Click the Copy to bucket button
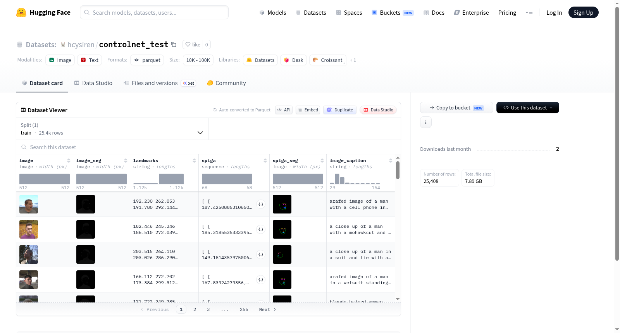Image resolution: width=620 pixels, height=333 pixels. [x=456, y=108]
